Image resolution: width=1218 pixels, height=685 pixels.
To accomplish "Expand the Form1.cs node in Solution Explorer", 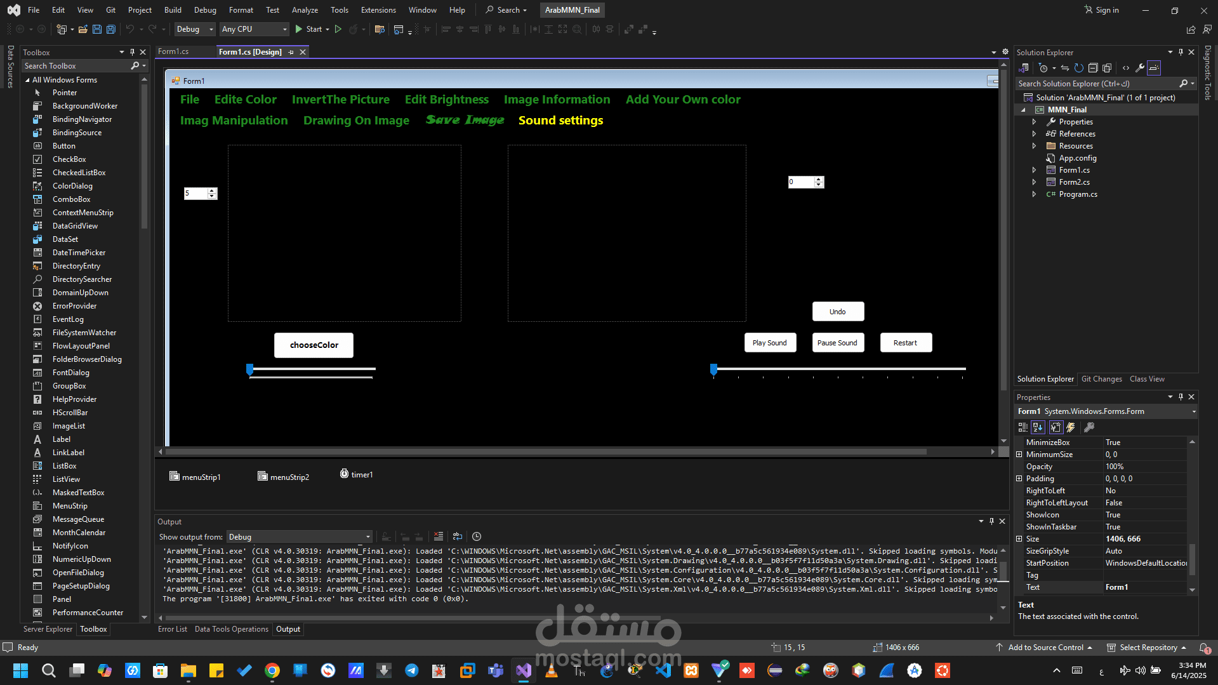I will 1034,170.
